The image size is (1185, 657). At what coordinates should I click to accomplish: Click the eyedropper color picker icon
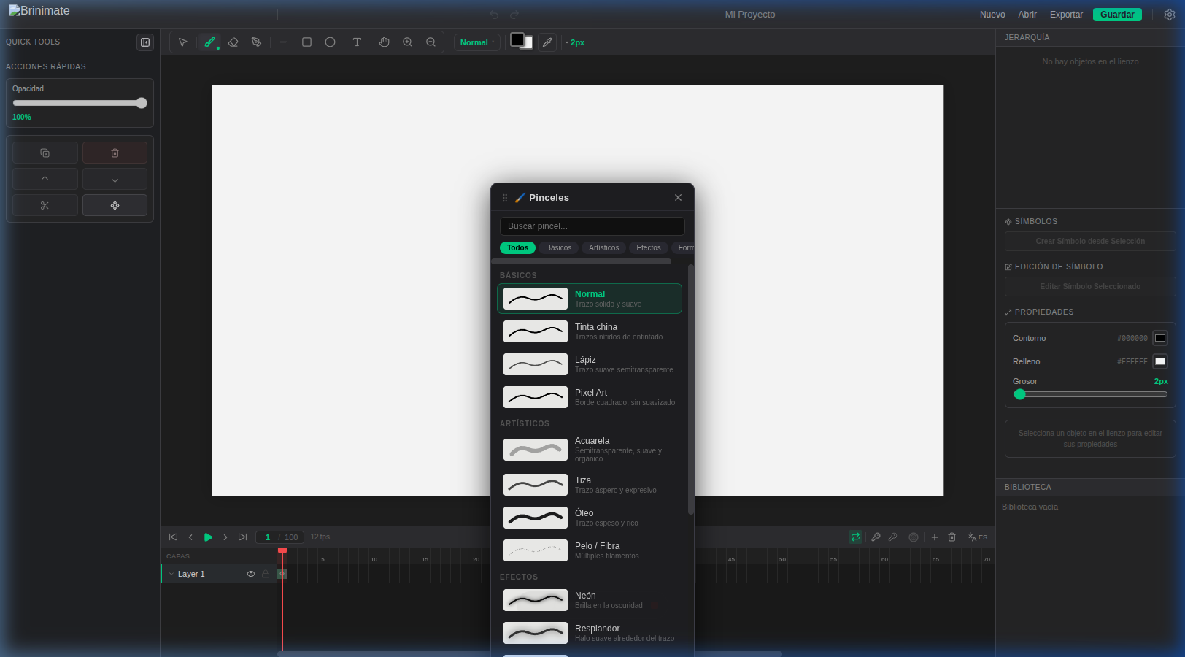click(x=547, y=42)
